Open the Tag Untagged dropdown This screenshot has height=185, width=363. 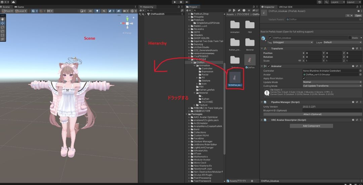coord(293,42)
